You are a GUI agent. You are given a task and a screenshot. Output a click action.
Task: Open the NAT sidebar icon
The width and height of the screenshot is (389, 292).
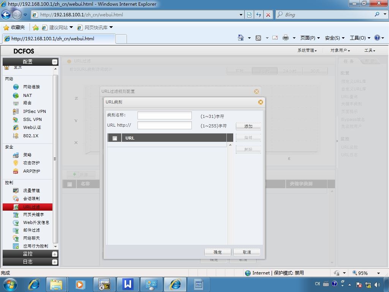(x=16, y=95)
